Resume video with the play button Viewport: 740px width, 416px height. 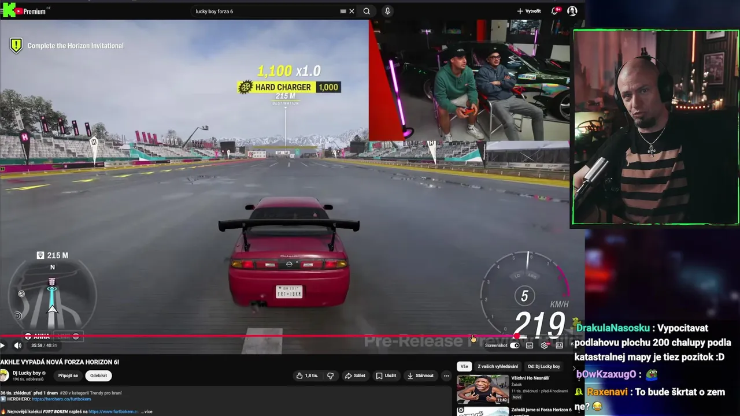point(3,346)
